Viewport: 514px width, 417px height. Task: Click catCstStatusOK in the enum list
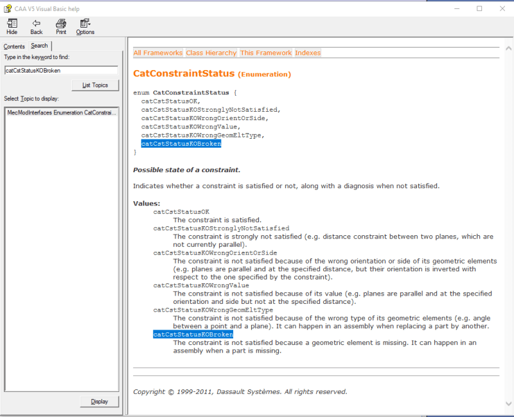170,102
